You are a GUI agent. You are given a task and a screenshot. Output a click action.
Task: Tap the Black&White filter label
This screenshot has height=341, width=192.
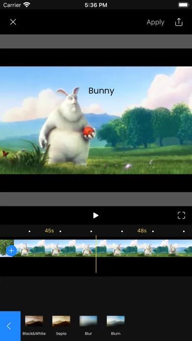click(x=34, y=333)
